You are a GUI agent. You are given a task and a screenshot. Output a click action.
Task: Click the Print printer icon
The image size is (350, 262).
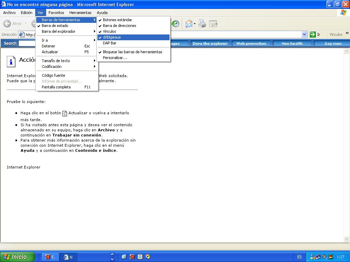click(202, 24)
